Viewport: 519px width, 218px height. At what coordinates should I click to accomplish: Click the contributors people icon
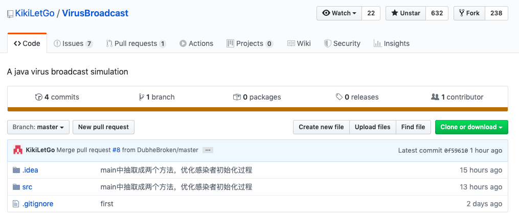click(x=435, y=97)
